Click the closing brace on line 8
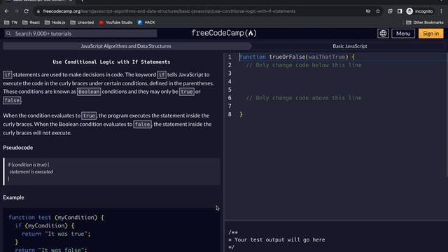 [241, 114]
